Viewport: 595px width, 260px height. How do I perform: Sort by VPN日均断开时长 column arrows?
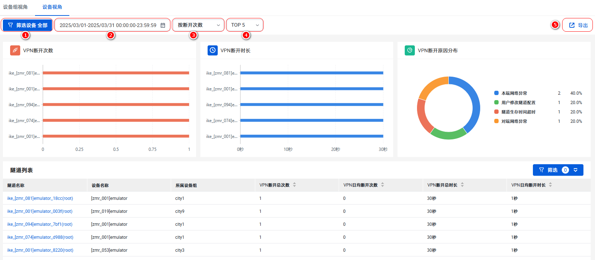pyautogui.click(x=551, y=185)
